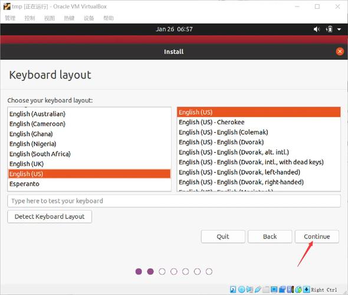Viewport: 348px width, 295px height.
Task: Select English (US) variant in right list
Action: click(x=258, y=112)
